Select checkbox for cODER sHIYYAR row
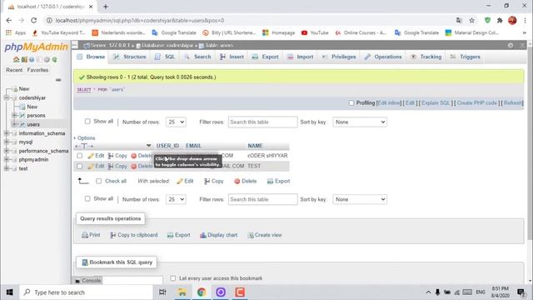533x300 pixels. coord(80,156)
